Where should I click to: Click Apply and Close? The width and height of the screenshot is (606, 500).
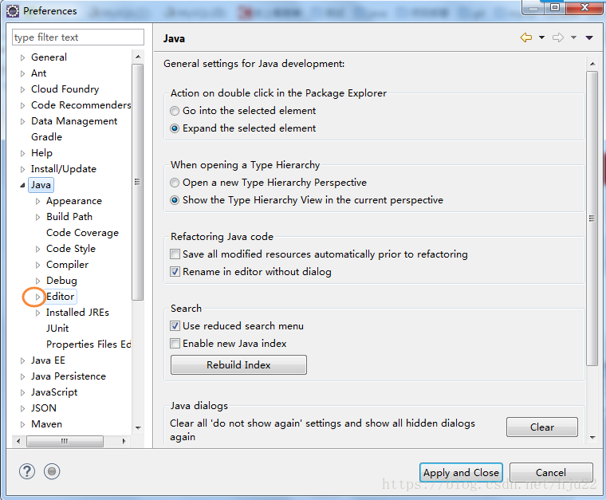[x=461, y=473]
